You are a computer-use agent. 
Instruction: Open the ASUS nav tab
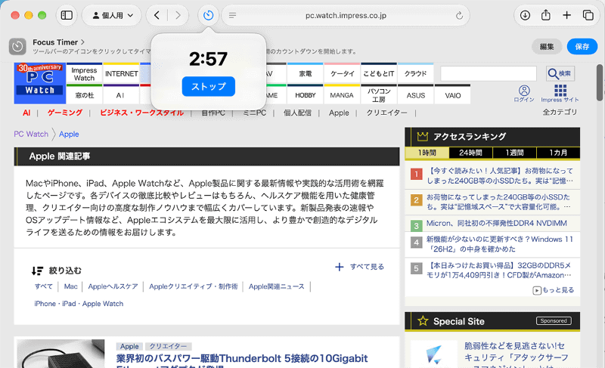415,95
